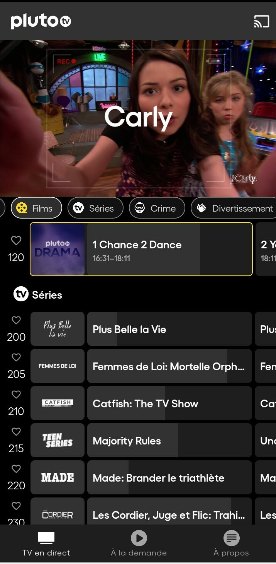Choose the Crime category chip
Viewport: 276px width, 564px height.
[157, 208]
